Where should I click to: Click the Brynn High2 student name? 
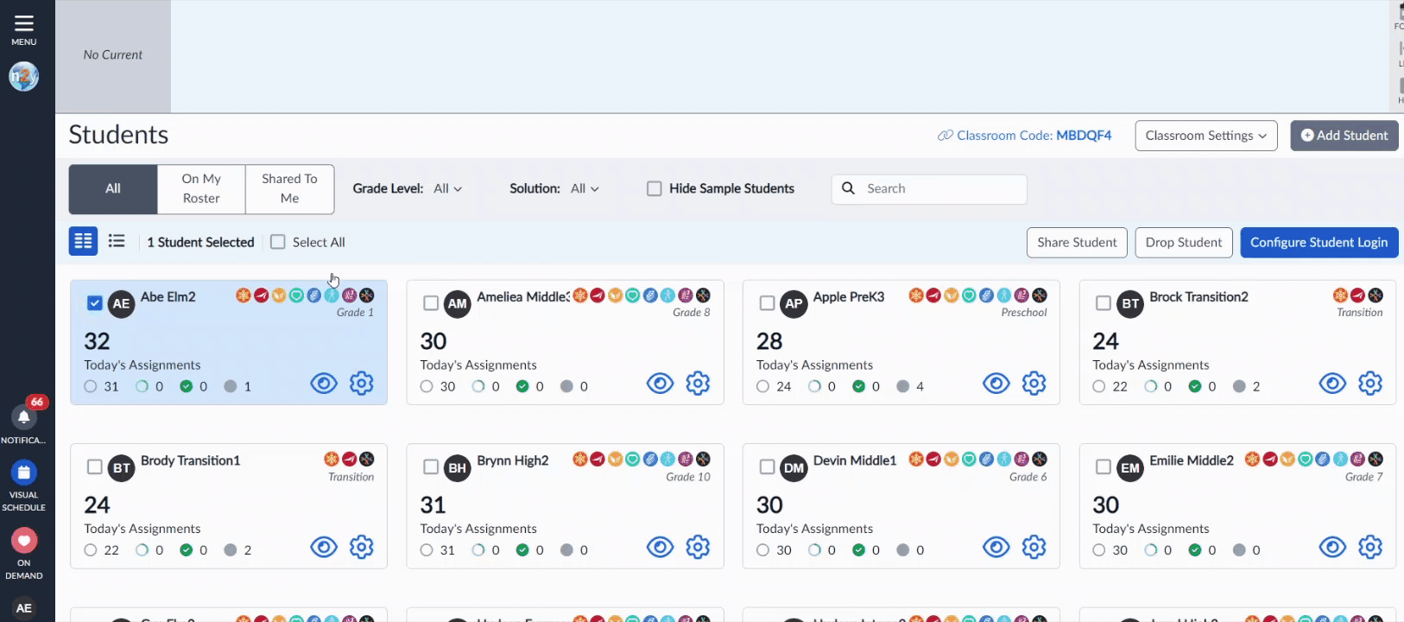pyautogui.click(x=513, y=460)
